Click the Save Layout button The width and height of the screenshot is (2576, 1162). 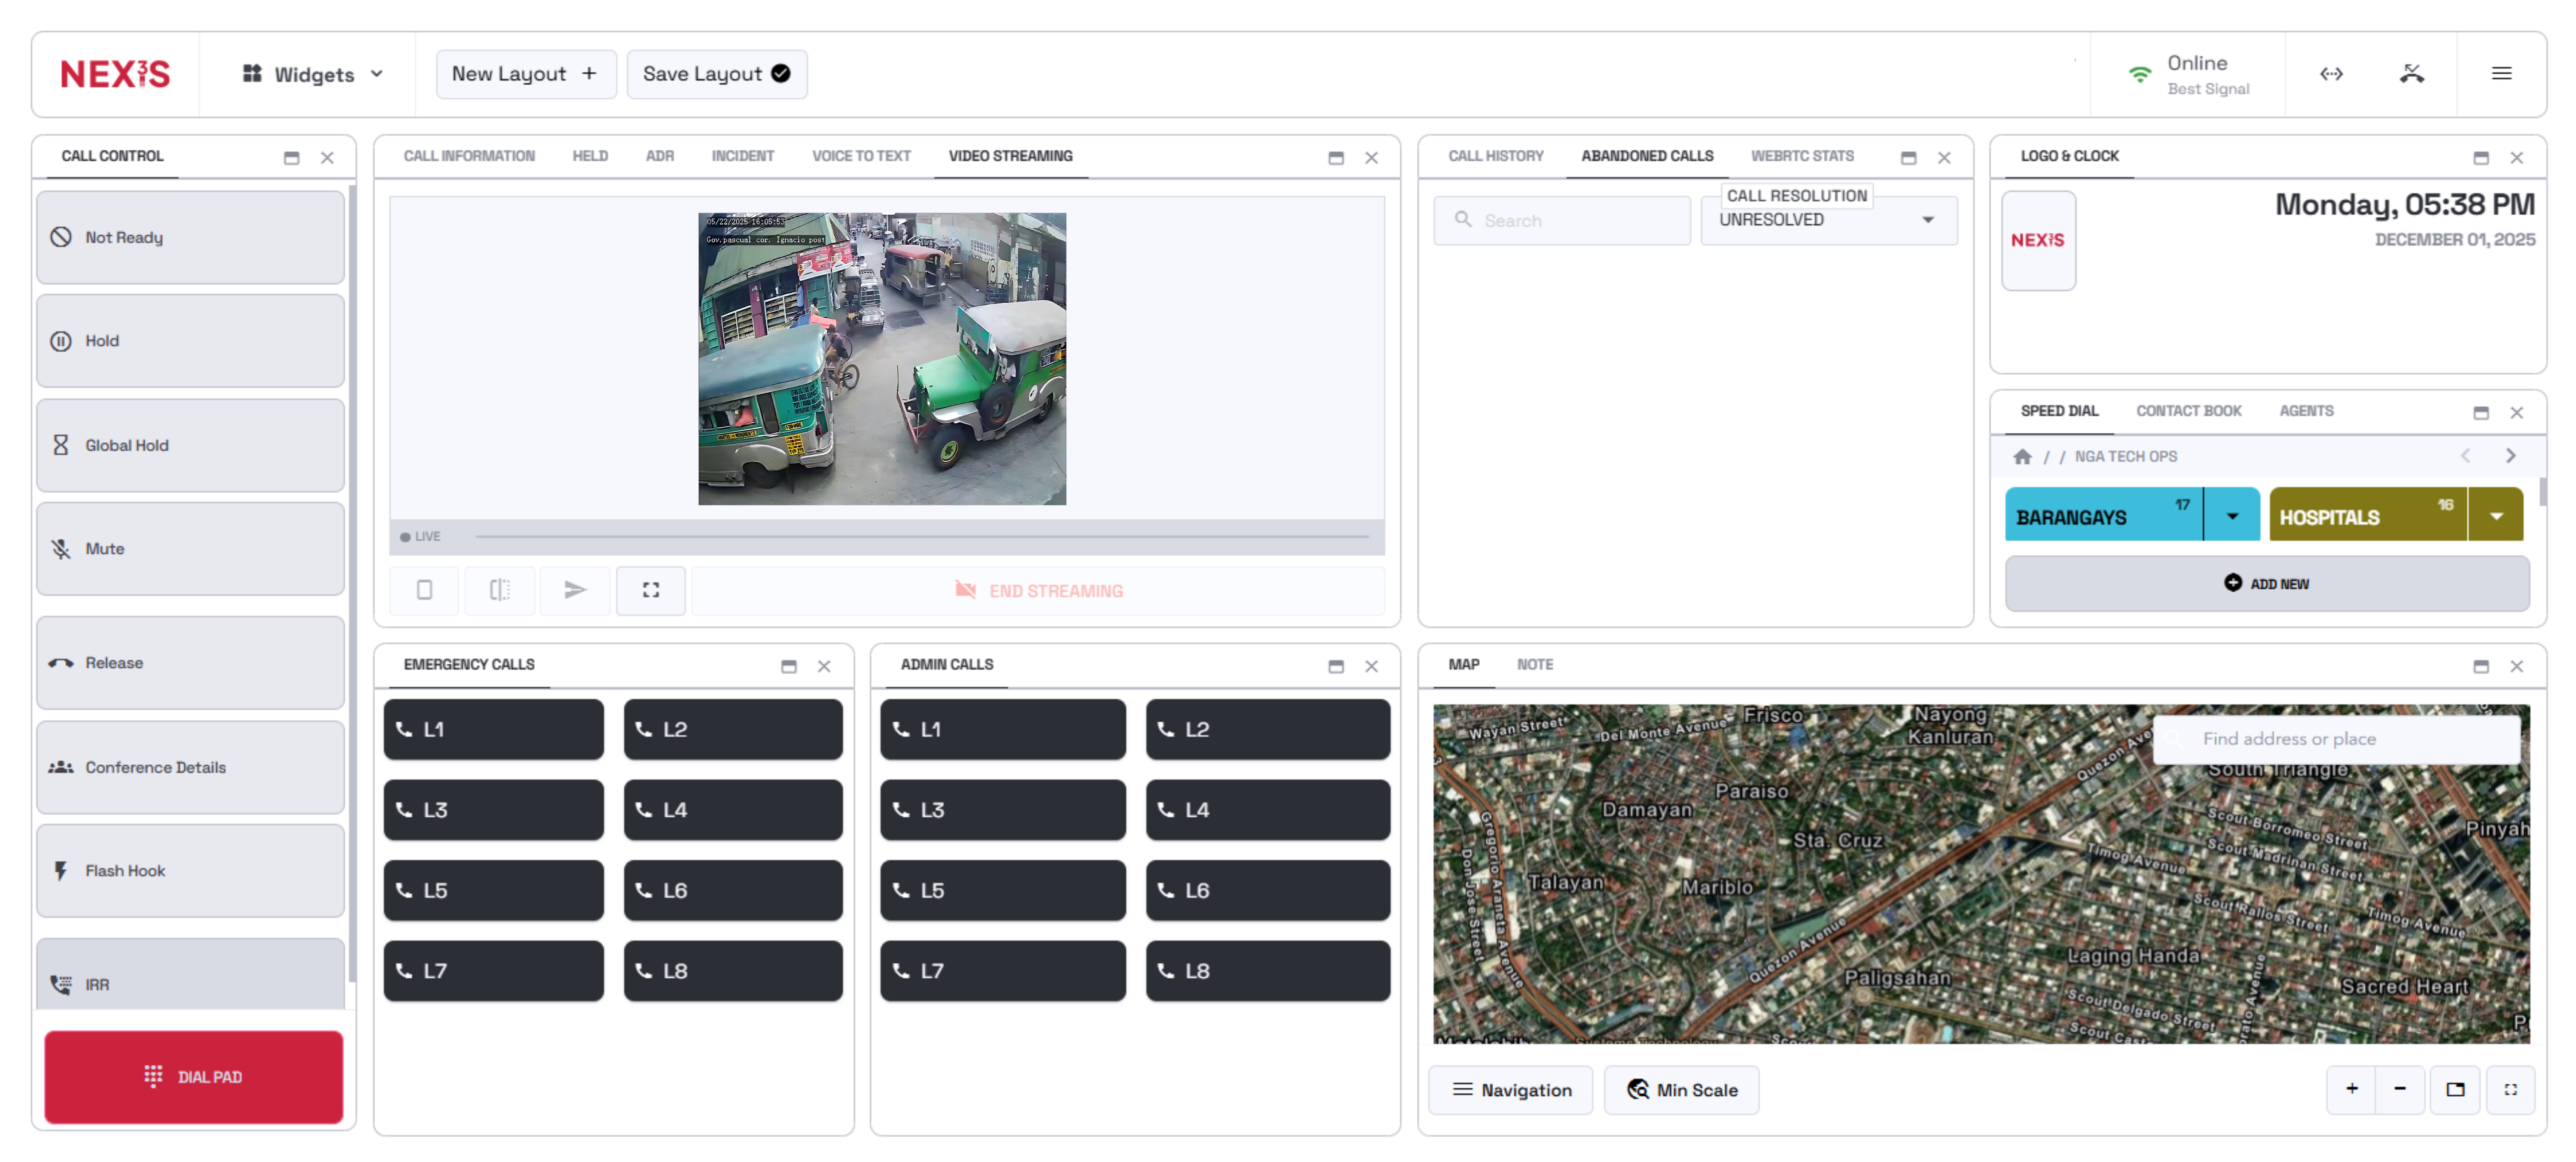pos(716,74)
